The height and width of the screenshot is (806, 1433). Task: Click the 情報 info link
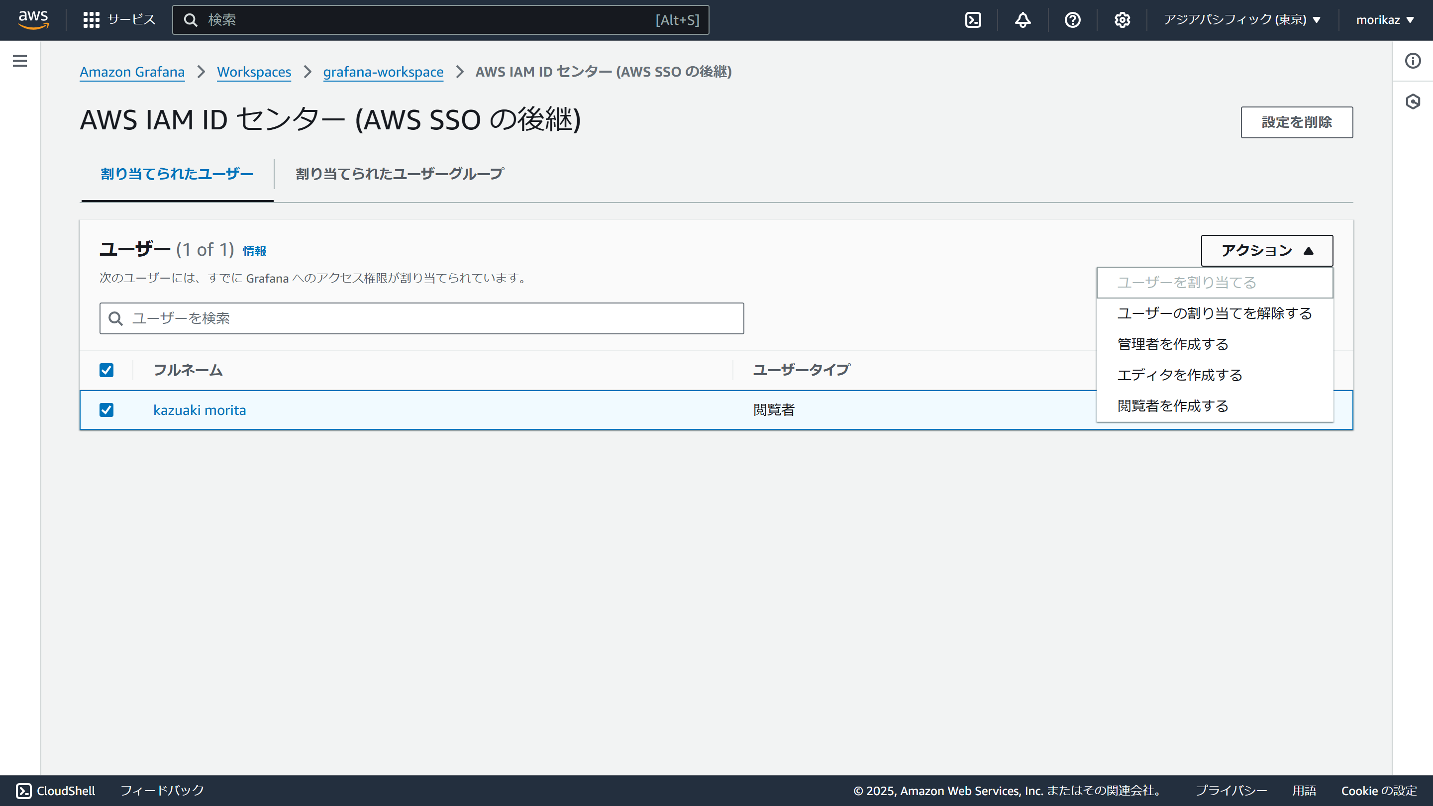coord(254,251)
